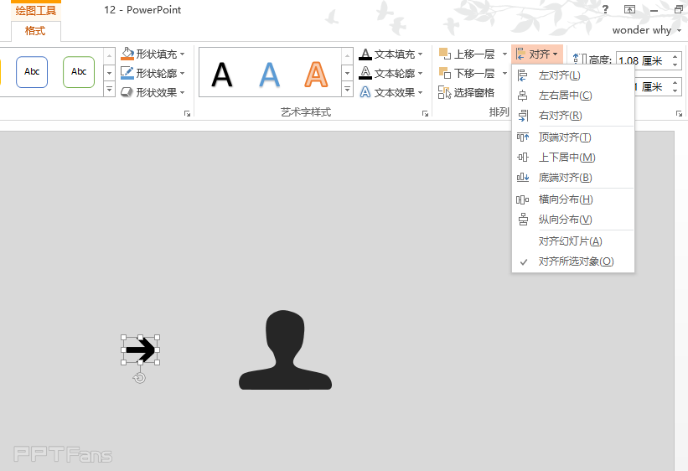Enable 对齐幻灯片 align to slide
Image resolution: width=688 pixels, height=471 pixels.
point(570,241)
